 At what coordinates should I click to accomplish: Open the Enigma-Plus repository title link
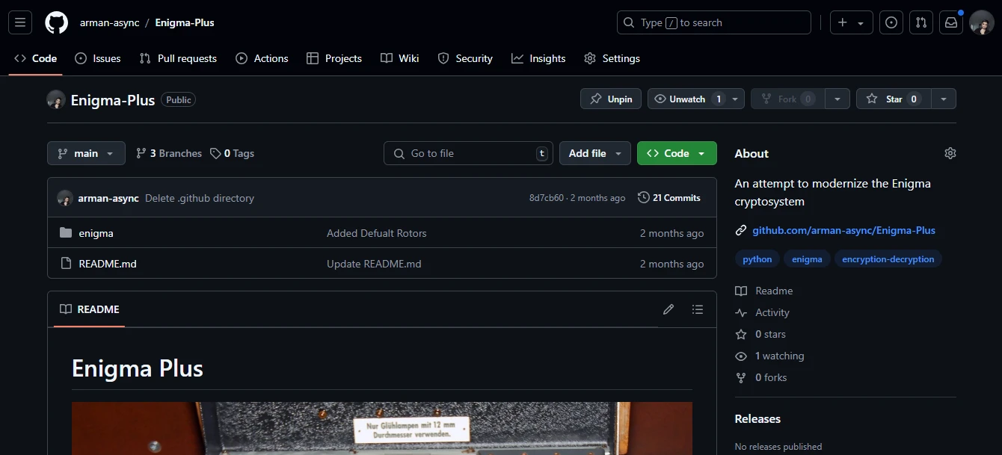113,99
